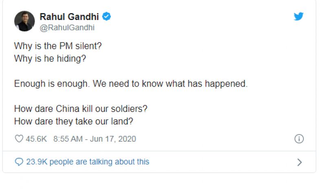Viewport: 326px width, 189px height.
Task: Click the blue speech bubble reply icon
Action: pyautogui.click(x=19, y=162)
